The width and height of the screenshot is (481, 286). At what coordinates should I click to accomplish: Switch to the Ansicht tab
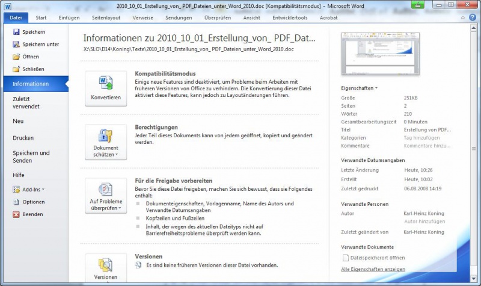pos(251,18)
